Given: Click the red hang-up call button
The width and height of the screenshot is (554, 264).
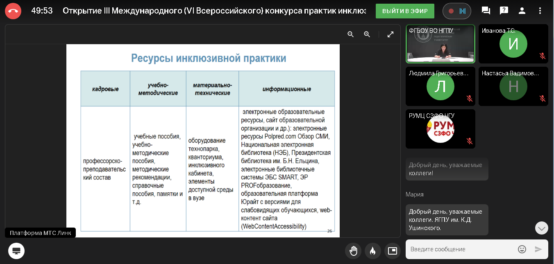Looking at the screenshot, I should pos(13,11).
